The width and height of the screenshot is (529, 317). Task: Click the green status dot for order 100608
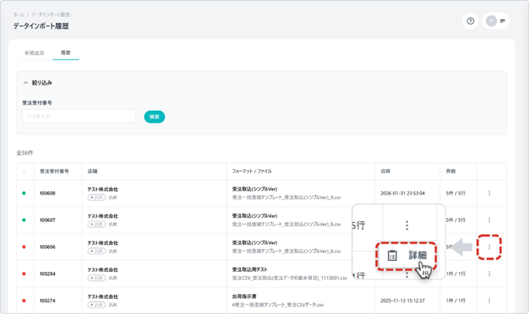24,194
